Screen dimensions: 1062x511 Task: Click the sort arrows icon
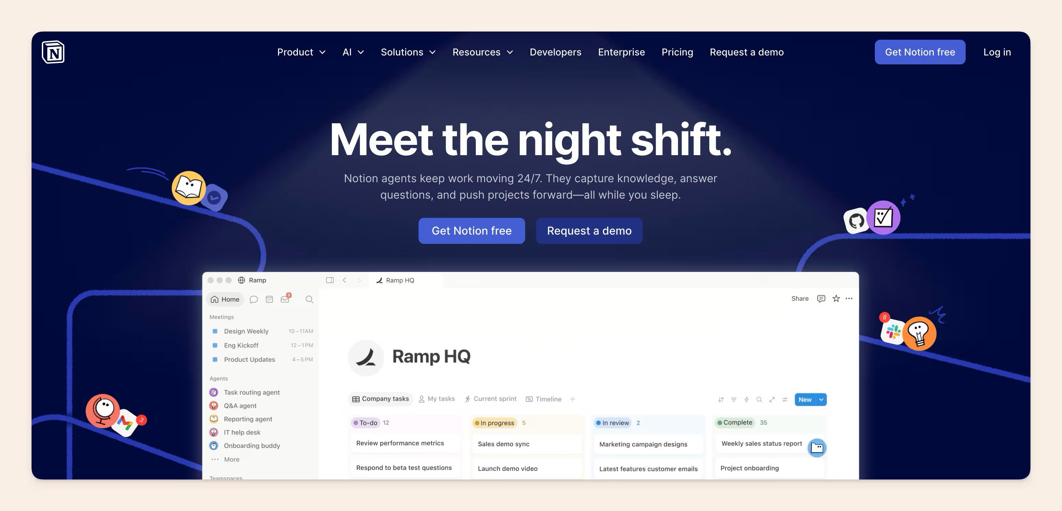pos(721,399)
